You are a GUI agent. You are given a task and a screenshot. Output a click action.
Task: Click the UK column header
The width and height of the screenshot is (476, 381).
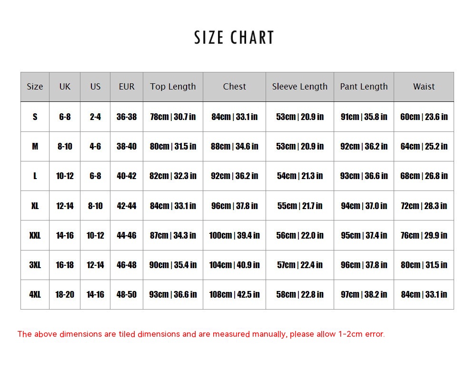click(x=65, y=87)
